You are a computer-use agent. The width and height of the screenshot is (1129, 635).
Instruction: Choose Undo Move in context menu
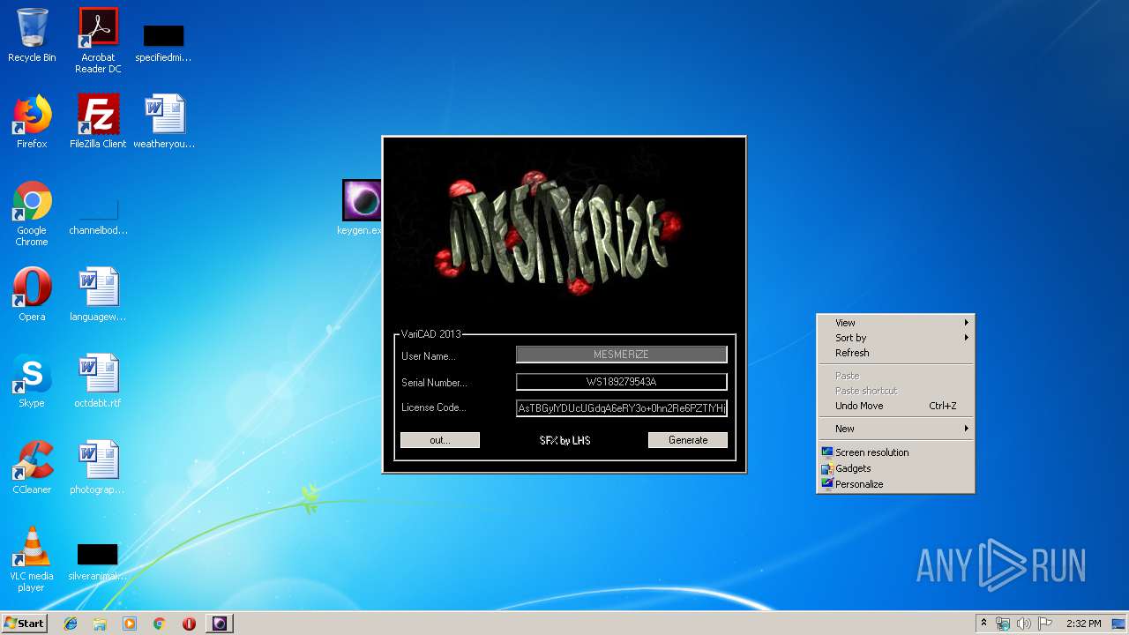[x=896, y=406]
